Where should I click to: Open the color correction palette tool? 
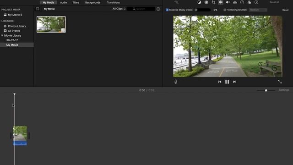206,2
